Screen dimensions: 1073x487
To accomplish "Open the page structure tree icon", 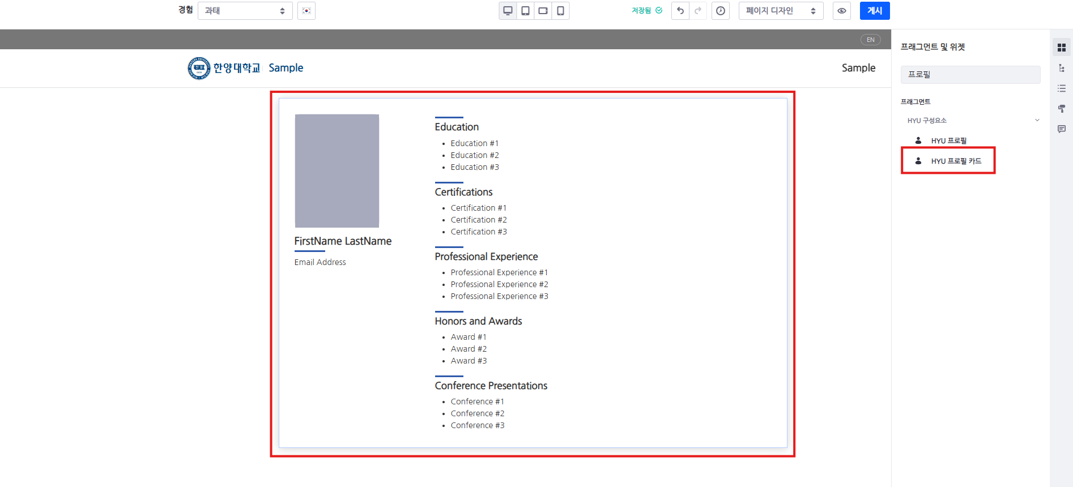I will 1061,68.
